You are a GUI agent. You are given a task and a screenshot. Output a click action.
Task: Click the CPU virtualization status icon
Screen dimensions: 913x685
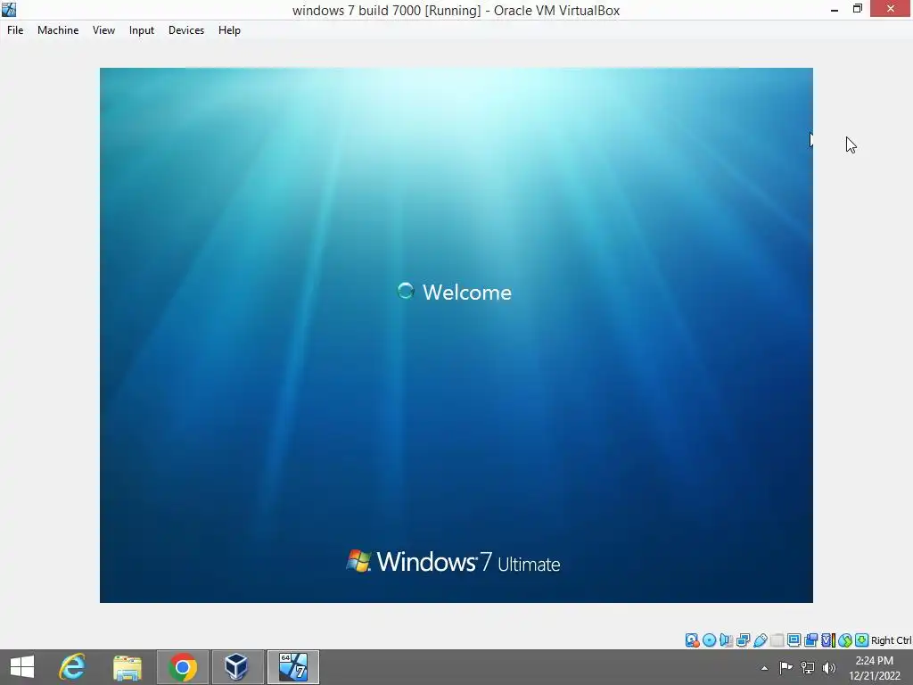tap(827, 640)
